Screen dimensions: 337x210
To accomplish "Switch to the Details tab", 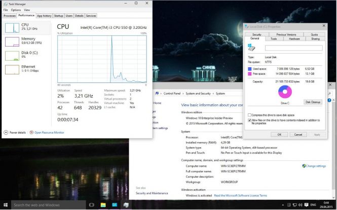I will coord(79,16).
